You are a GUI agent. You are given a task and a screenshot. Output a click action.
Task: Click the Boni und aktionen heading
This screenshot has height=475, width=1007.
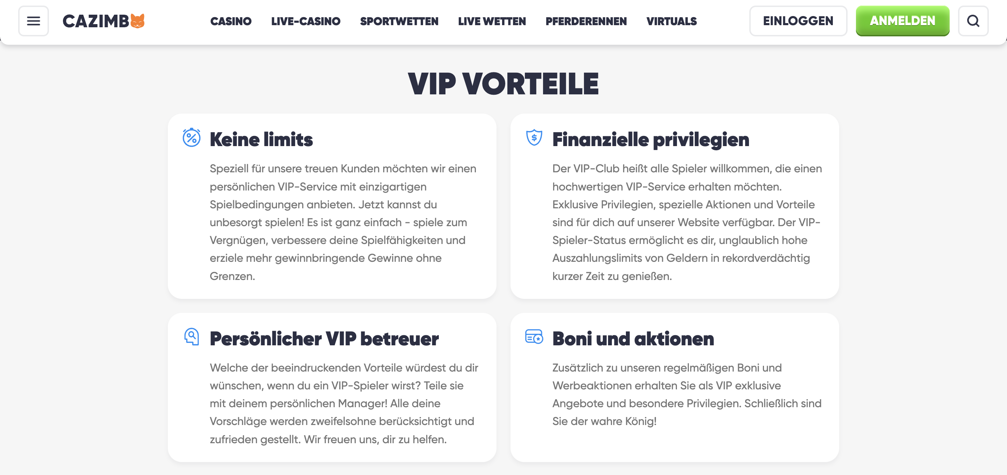pos(633,339)
